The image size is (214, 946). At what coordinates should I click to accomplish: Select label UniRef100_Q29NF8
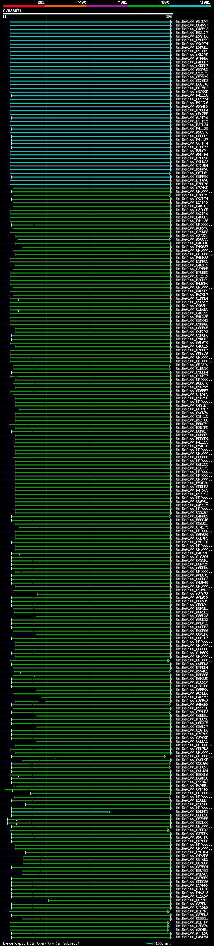[192, 232]
